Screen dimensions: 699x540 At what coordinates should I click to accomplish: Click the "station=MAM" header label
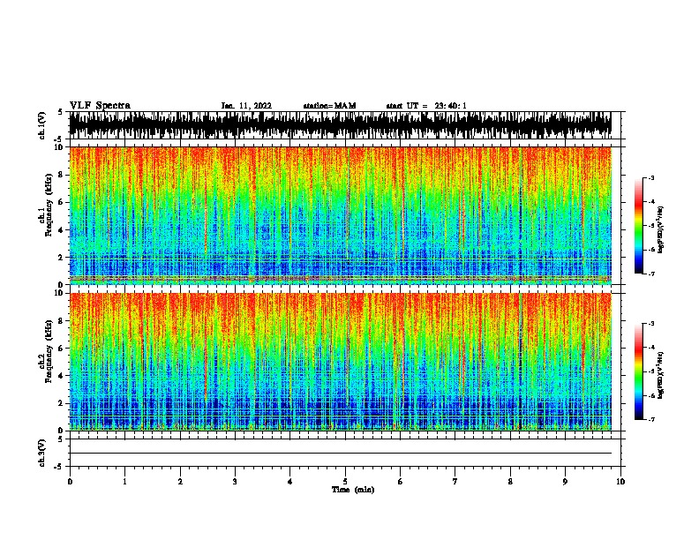pos(329,106)
